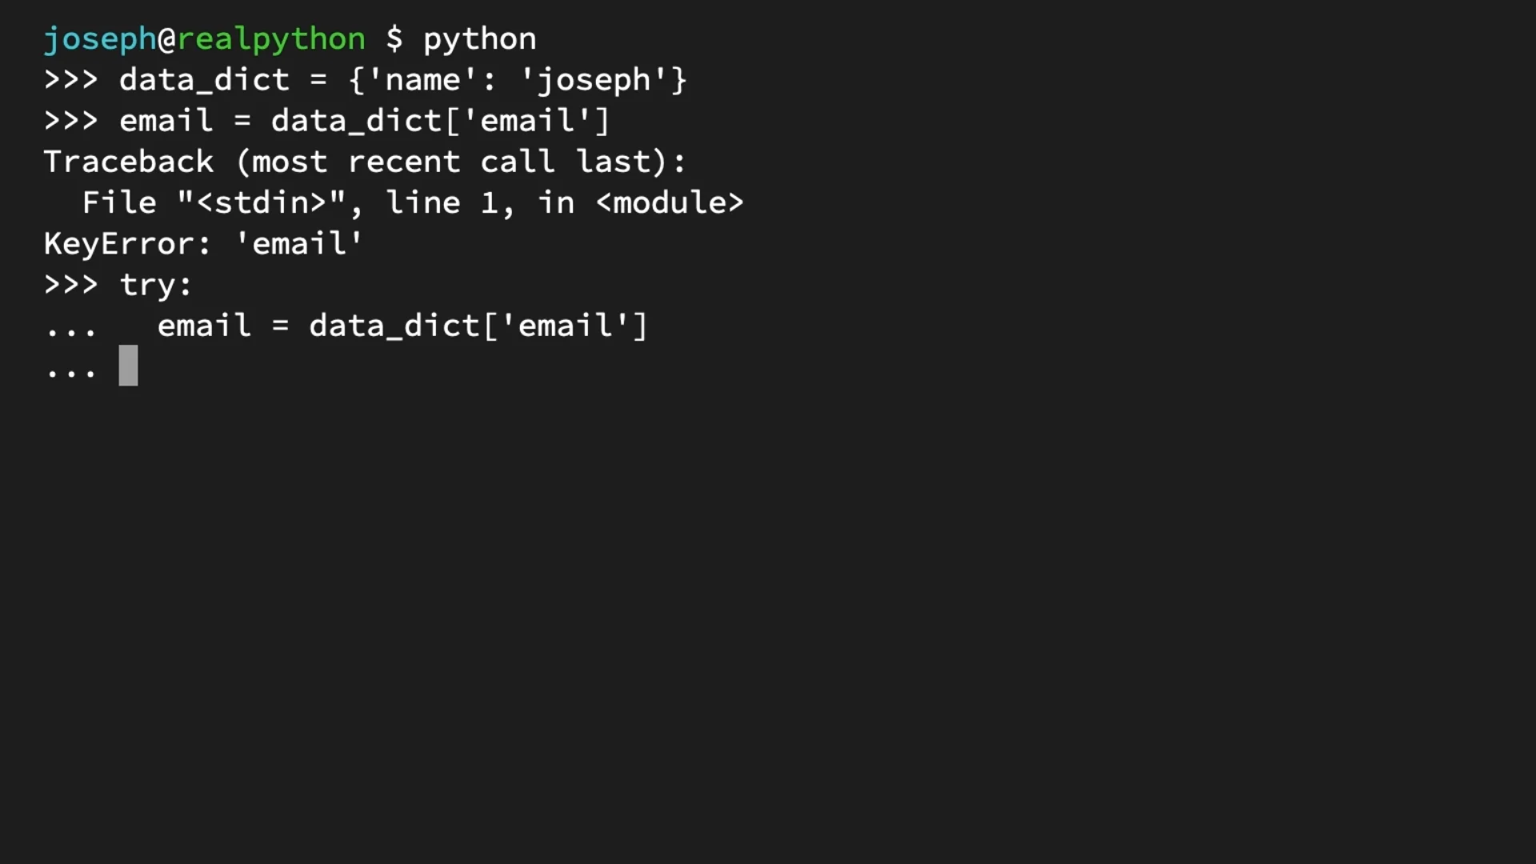Click the 'python' command text
This screenshot has width=1536, height=864.
click(x=479, y=39)
